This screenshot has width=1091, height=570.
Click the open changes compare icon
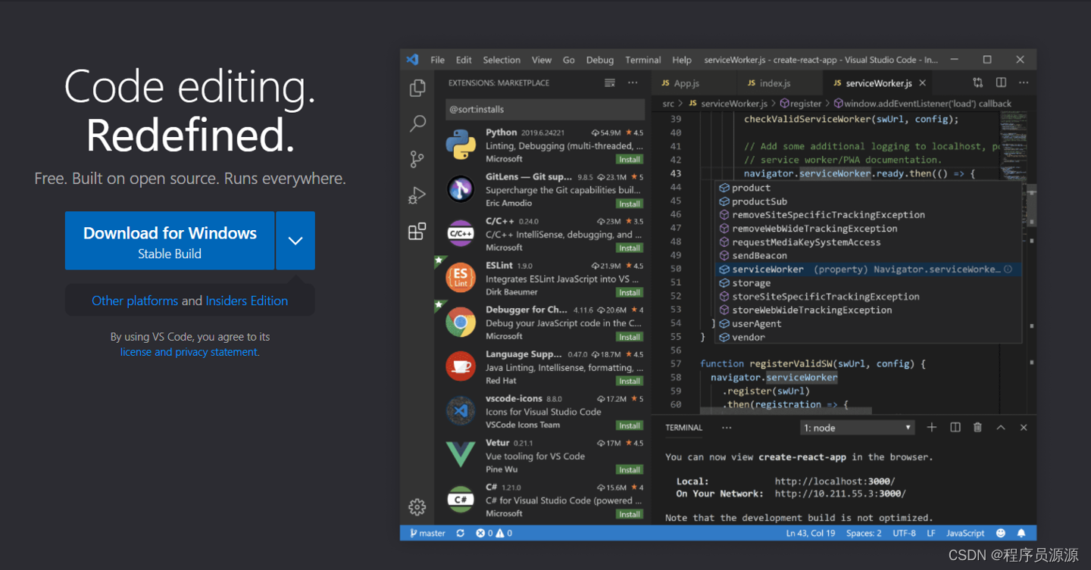978,83
